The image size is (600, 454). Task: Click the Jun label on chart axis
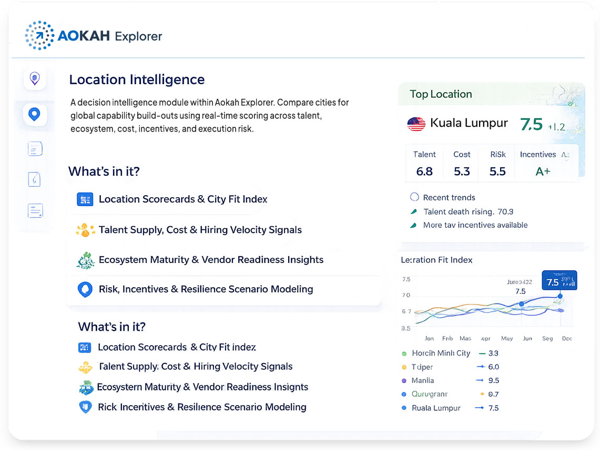pyautogui.click(x=527, y=338)
